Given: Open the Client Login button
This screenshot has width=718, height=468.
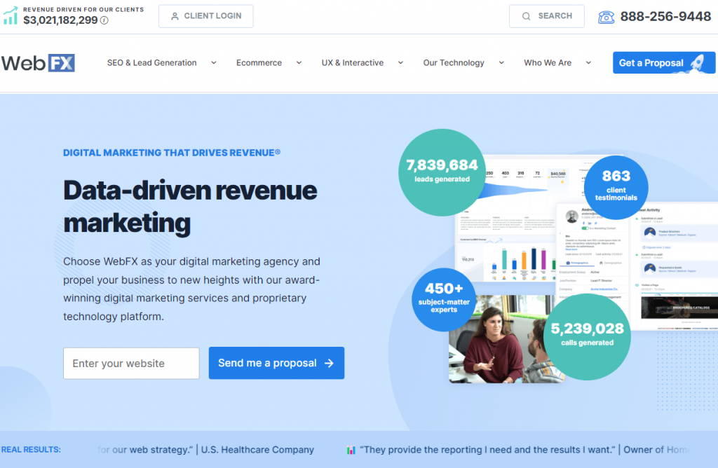Looking at the screenshot, I should (206, 16).
